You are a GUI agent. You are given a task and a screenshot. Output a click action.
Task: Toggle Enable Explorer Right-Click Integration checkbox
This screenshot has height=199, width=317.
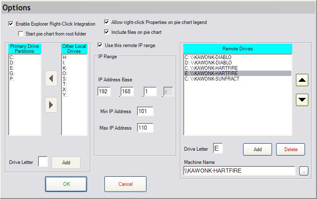(11, 24)
